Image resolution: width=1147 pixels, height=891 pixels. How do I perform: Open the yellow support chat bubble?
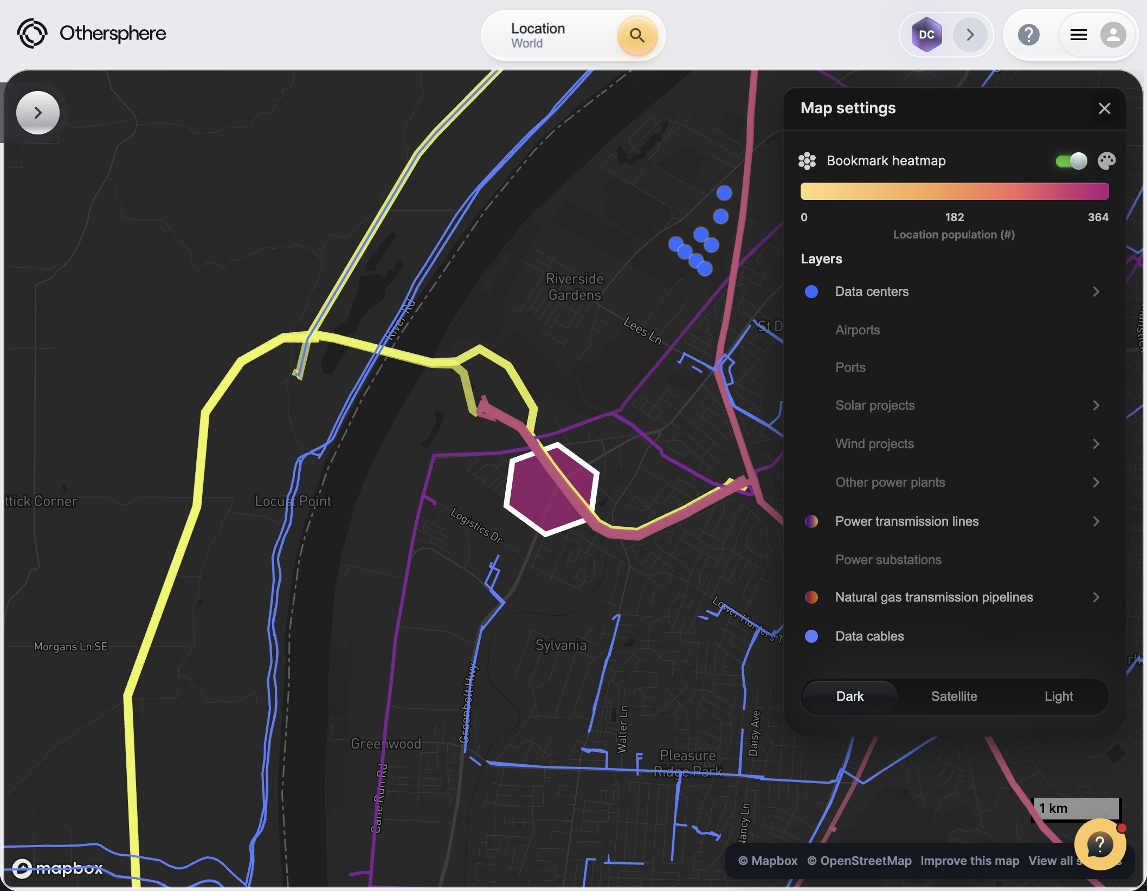coord(1100,844)
